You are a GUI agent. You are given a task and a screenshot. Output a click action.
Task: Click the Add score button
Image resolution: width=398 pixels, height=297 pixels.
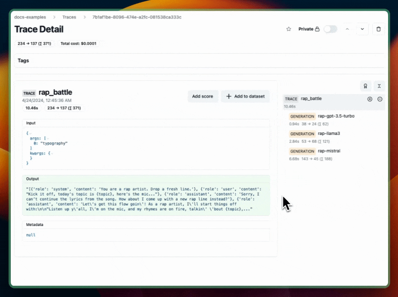[x=203, y=96]
